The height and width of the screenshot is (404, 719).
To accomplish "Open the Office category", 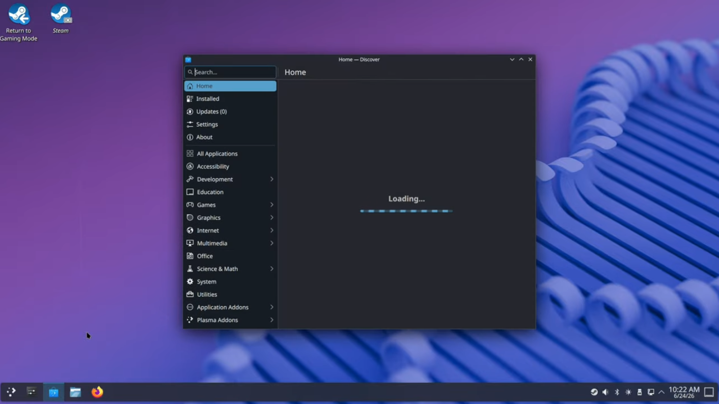I will tap(230, 256).
